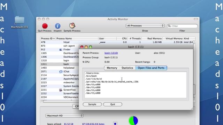The width and height of the screenshot is (223, 125).
Task: Sort by the # Threads column header
Action: click(134, 39)
